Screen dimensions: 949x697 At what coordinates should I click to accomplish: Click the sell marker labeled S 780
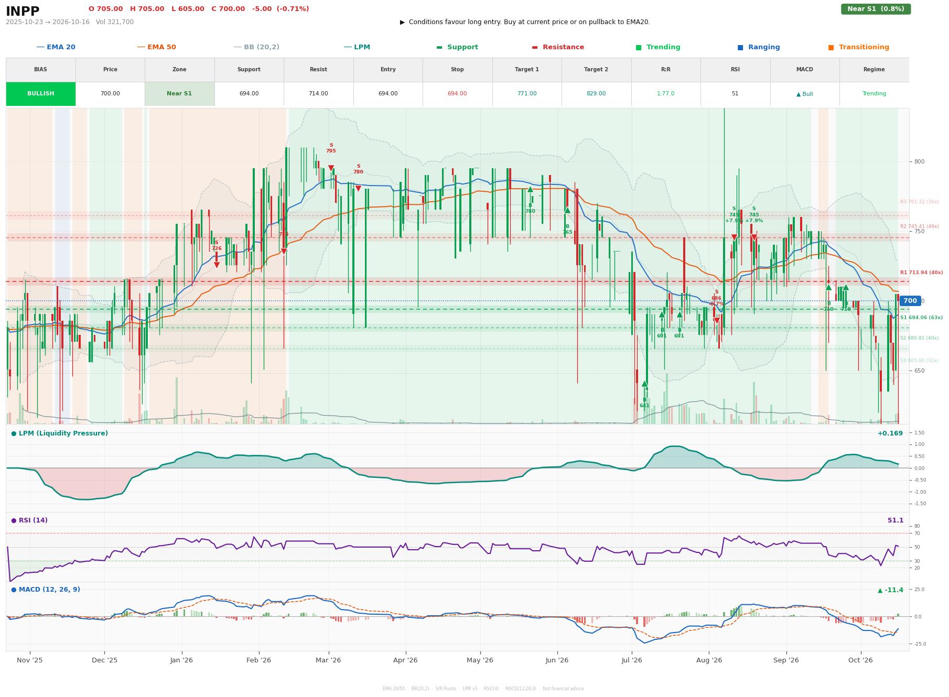[x=358, y=189]
